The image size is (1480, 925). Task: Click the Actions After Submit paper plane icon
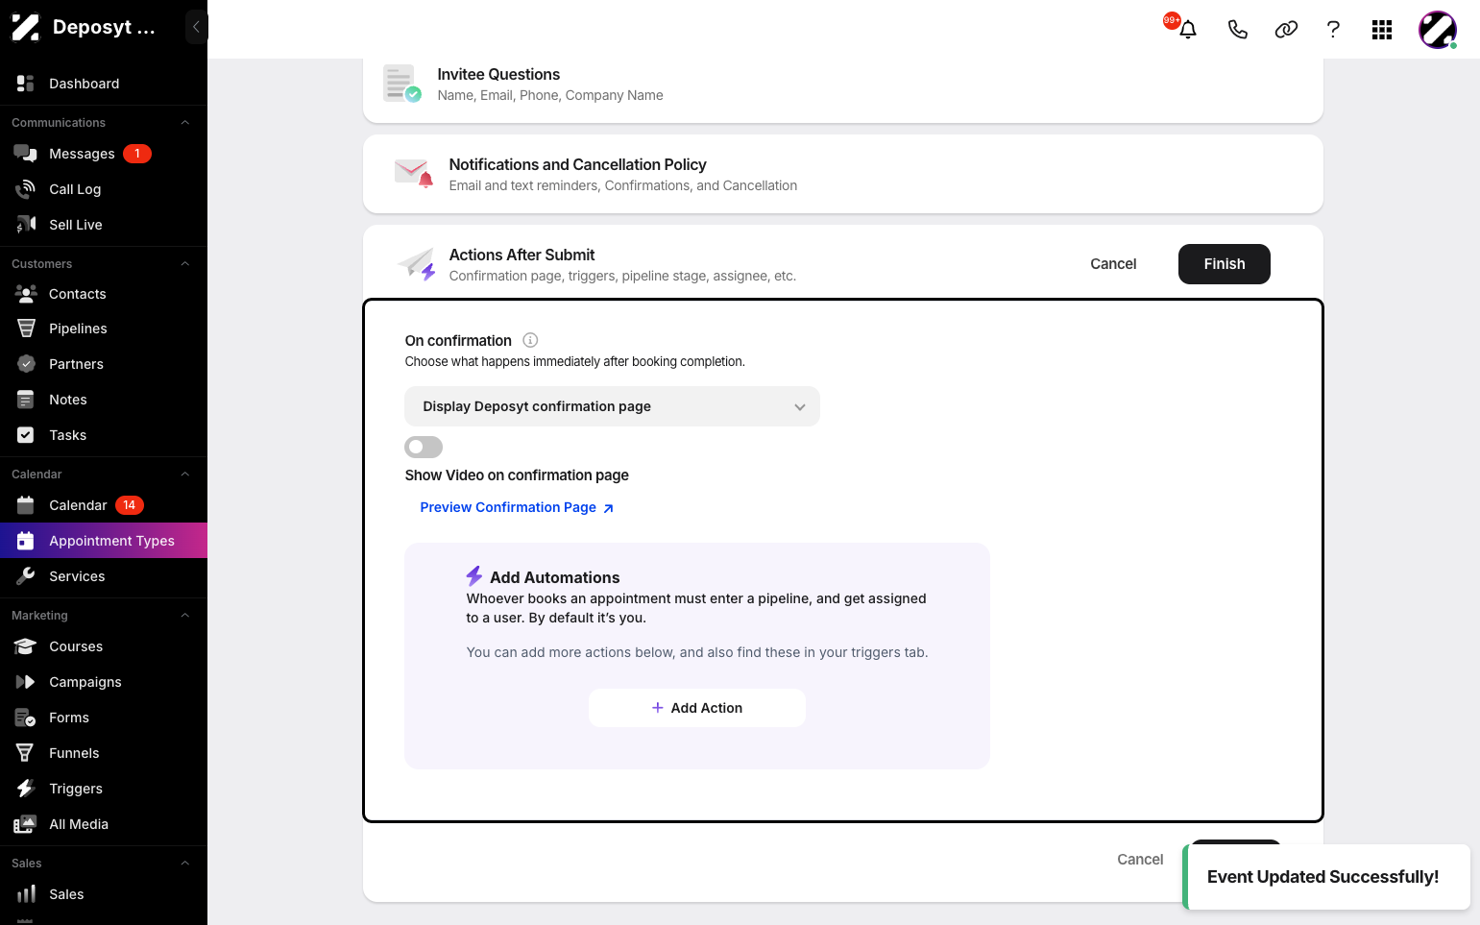[x=417, y=264]
